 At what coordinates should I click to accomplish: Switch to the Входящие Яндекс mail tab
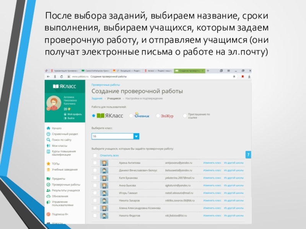[127, 71]
